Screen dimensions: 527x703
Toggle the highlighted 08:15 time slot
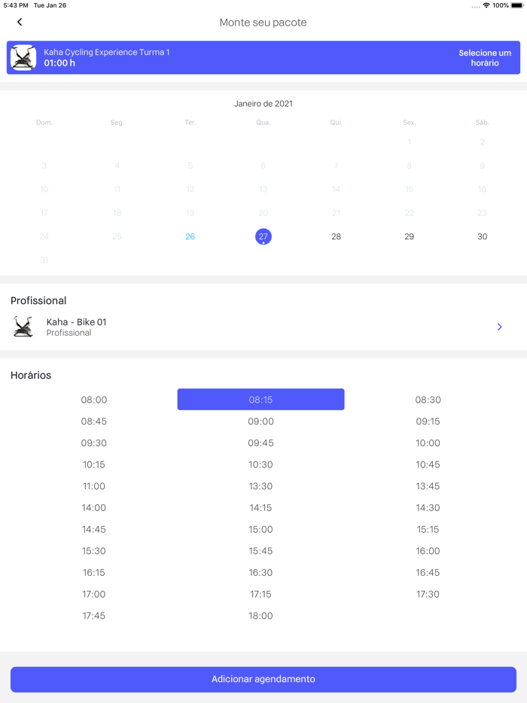[x=260, y=400]
